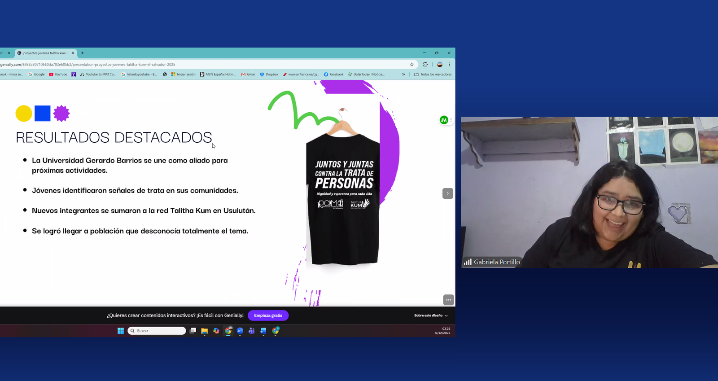Launch Microsoft Teams from the taskbar
Viewport: 718px width, 381px height.
click(252, 331)
